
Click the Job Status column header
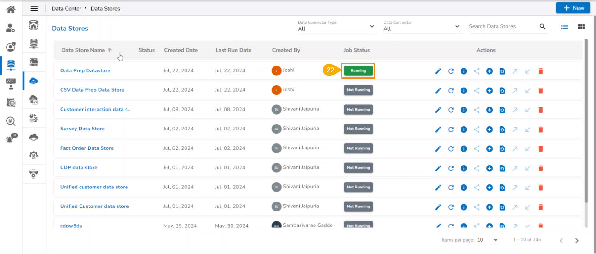click(357, 50)
